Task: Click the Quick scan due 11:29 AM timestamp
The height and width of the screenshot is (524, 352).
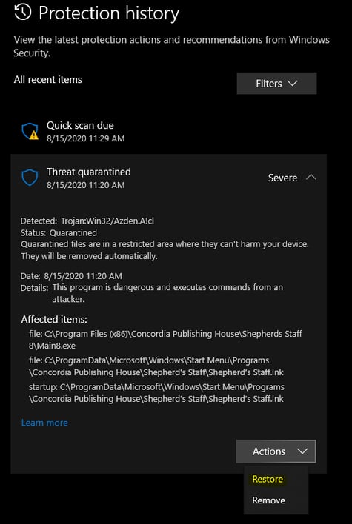Action: (x=86, y=138)
